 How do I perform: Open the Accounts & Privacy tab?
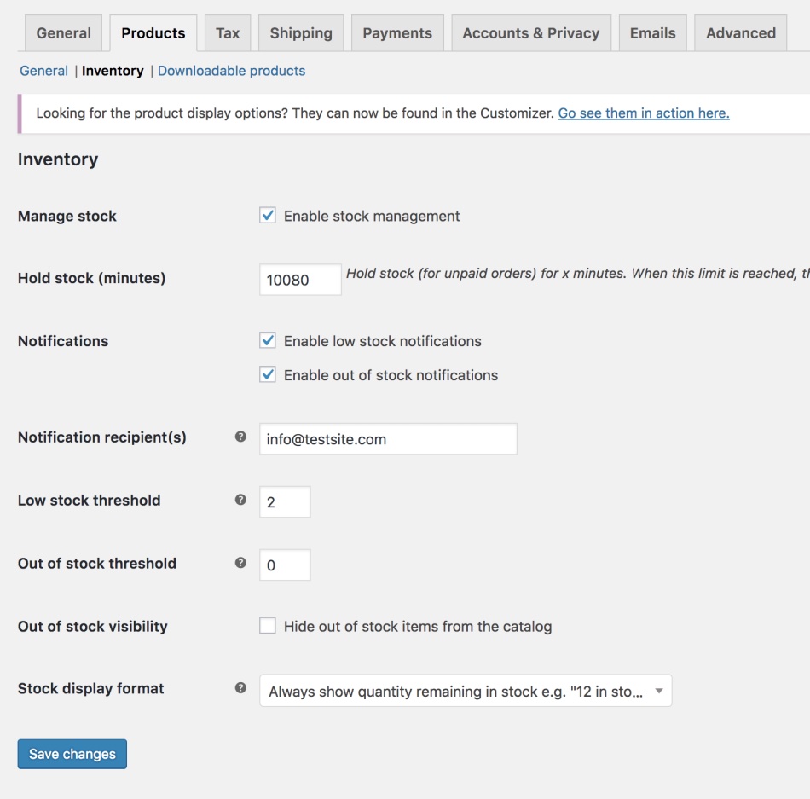click(x=530, y=32)
